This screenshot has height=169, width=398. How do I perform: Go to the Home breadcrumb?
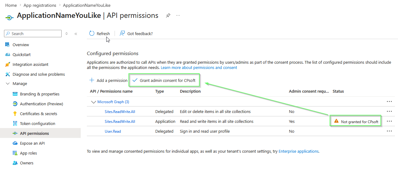click(11, 5)
